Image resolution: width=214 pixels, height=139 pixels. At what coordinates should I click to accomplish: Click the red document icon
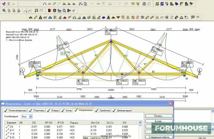(49, 11)
